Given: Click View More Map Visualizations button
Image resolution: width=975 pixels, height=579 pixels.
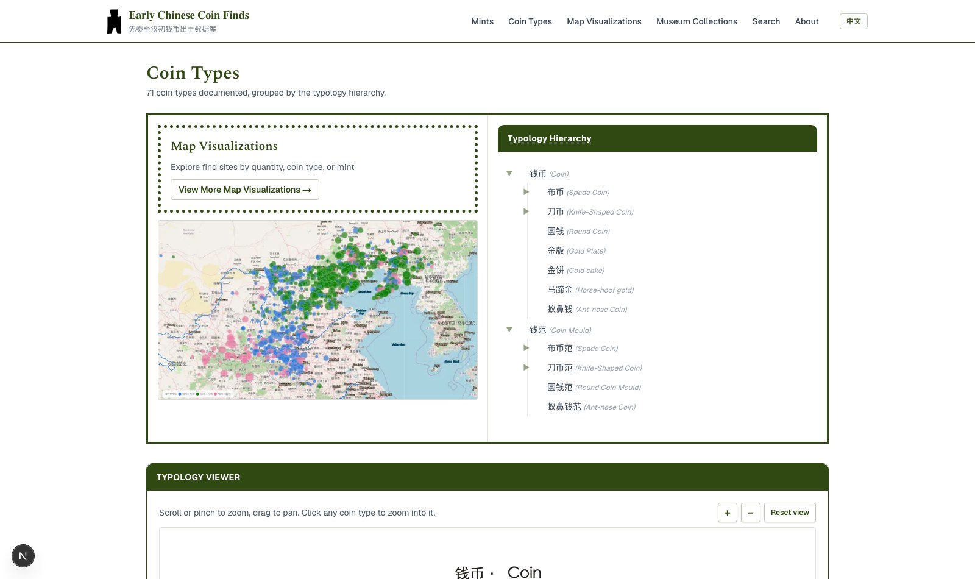Looking at the screenshot, I should [x=245, y=190].
